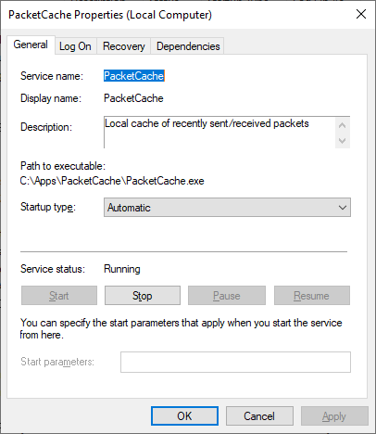
Task: Click inside the Description text box
Action: (219, 133)
